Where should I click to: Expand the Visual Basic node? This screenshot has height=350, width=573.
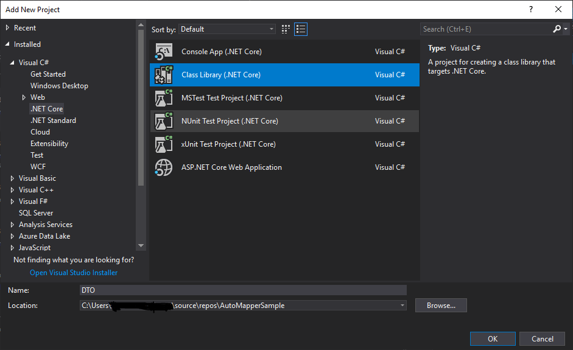12,178
